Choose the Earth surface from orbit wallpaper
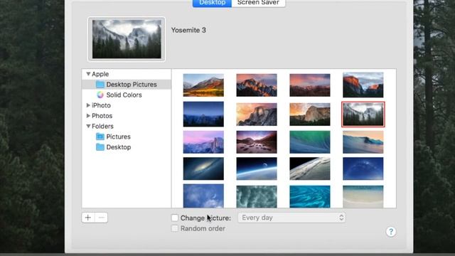 point(310,169)
